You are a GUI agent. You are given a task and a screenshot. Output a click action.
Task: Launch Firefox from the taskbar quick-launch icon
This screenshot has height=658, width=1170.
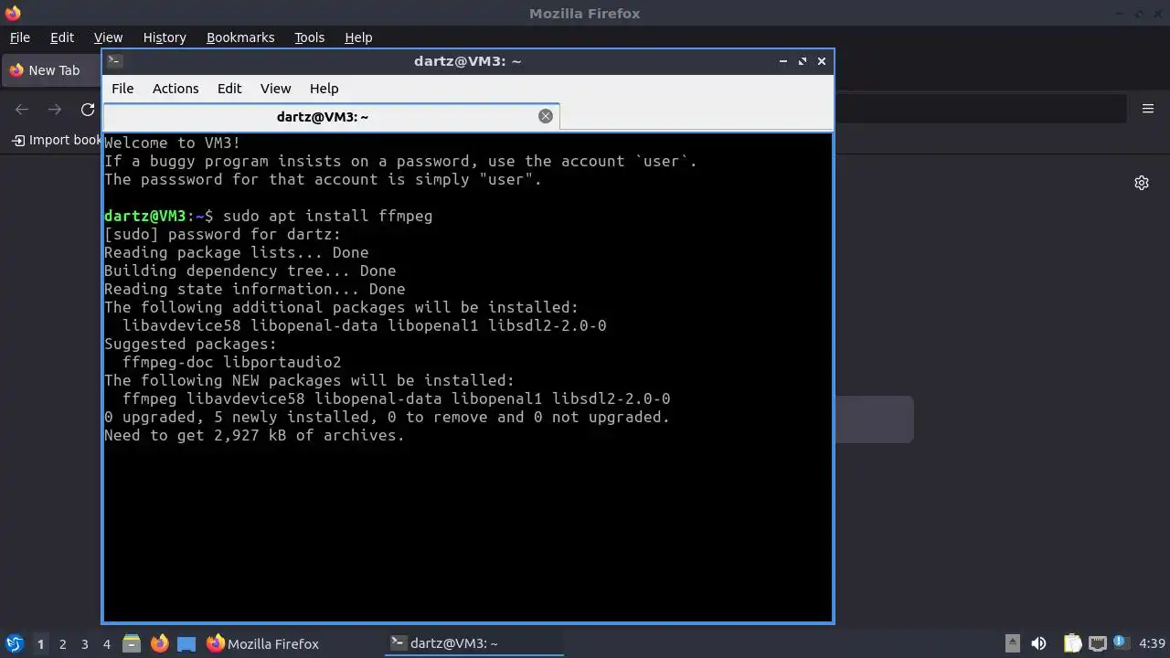(x=159, y=643)
